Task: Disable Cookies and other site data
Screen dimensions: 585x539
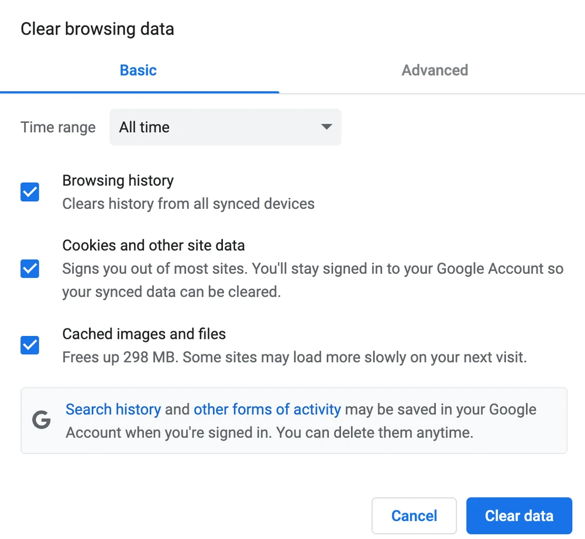Action: [x=29, y=269]
